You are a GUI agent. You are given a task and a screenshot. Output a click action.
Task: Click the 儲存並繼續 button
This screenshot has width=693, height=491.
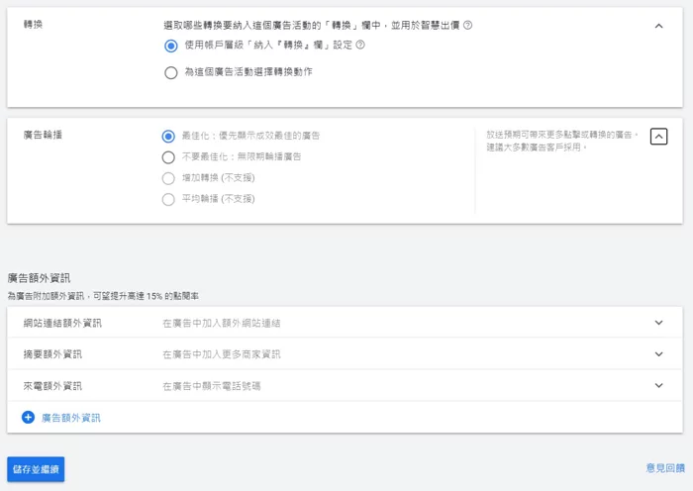click(36, 469)
